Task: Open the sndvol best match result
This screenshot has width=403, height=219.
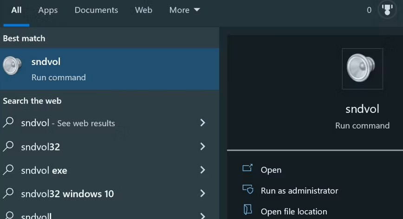Action: (x=110, y=69)
